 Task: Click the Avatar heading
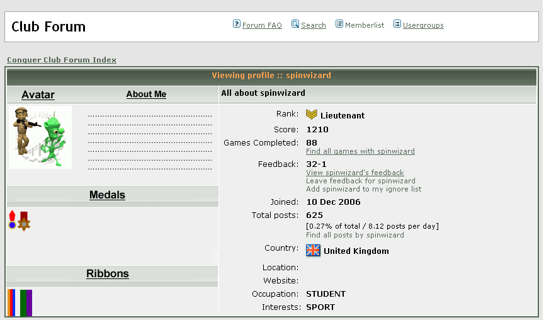point(38,94)
